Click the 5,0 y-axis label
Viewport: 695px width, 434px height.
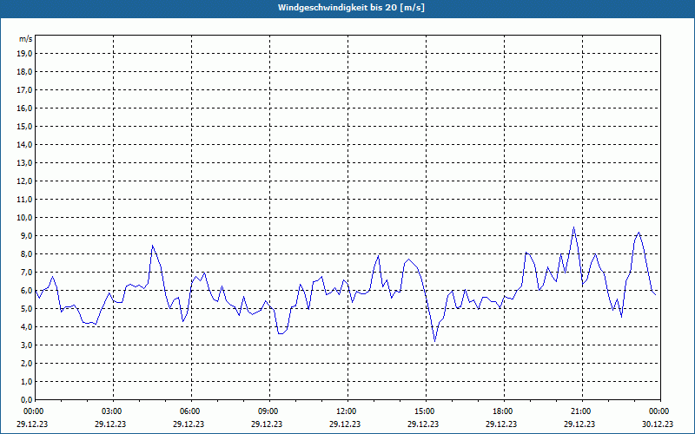pos(26,309)
